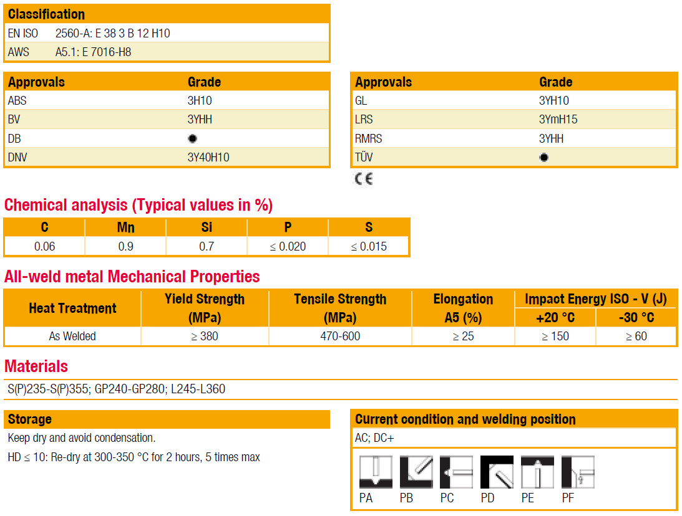
Task: Click the LRS grade 3YmH15 cell
Action: point(558,120)
